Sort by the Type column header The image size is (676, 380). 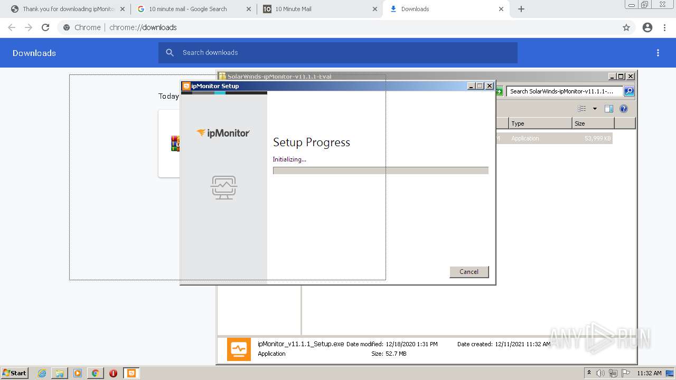pos(540,123)
